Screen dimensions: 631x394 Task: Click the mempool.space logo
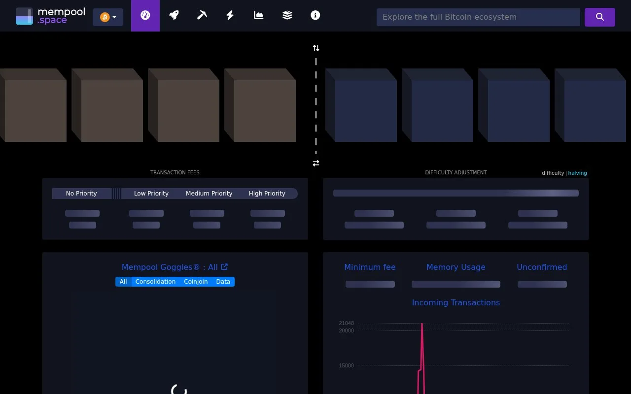pos(50,16)
